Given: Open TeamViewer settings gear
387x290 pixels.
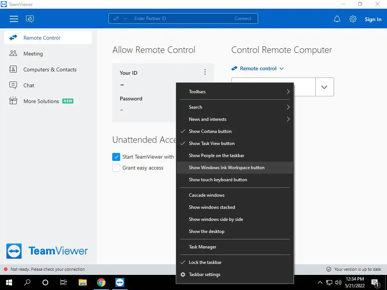Looking at the screenshot, I should (353, 19).
